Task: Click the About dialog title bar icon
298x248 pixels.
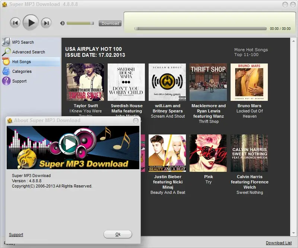Action: 10,121
